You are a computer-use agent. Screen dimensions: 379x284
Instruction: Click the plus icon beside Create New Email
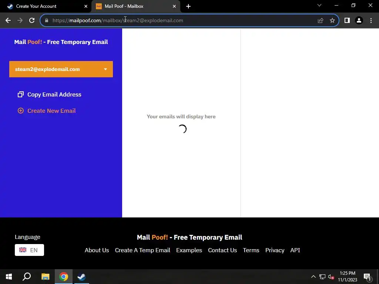point(21,111)
